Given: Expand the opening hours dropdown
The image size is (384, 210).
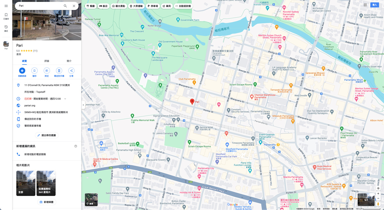Looking at the screenshot, I should point(65,99).
